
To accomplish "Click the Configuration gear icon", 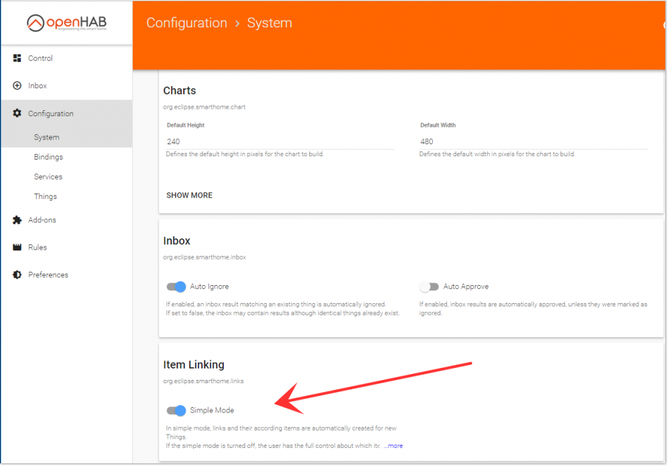I will click(x=17, y=113).
